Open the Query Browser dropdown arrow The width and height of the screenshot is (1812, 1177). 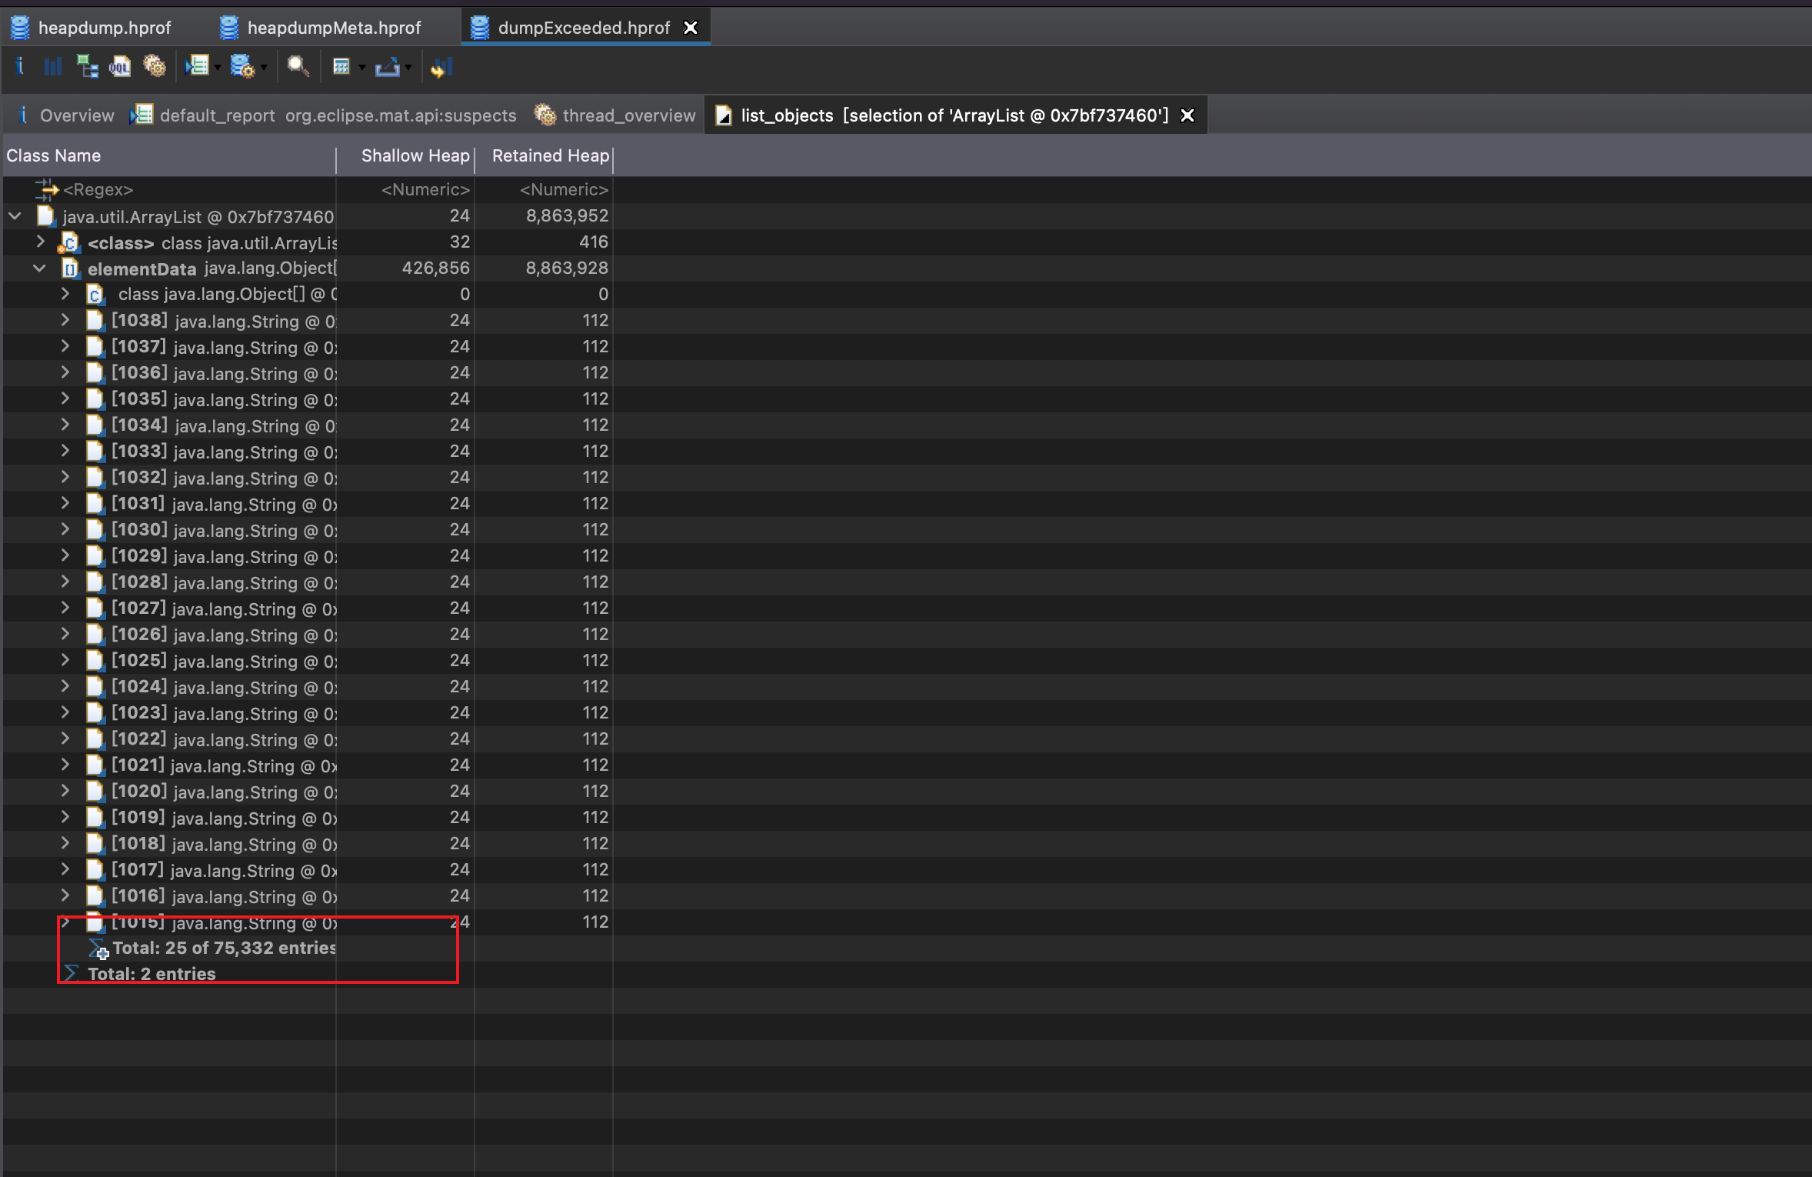pos(264,68)
